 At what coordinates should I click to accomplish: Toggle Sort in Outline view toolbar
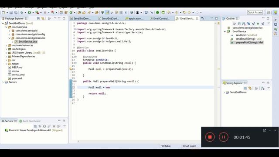point(244,24)
